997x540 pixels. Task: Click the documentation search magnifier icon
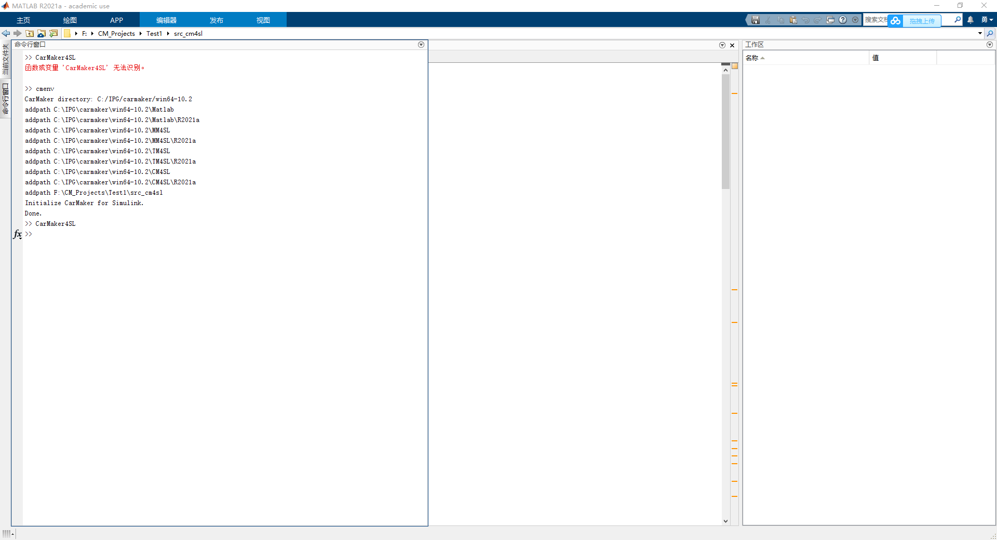tap(958, 20)
